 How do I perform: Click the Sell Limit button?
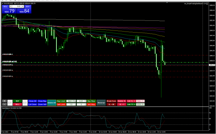pos(61,104)
